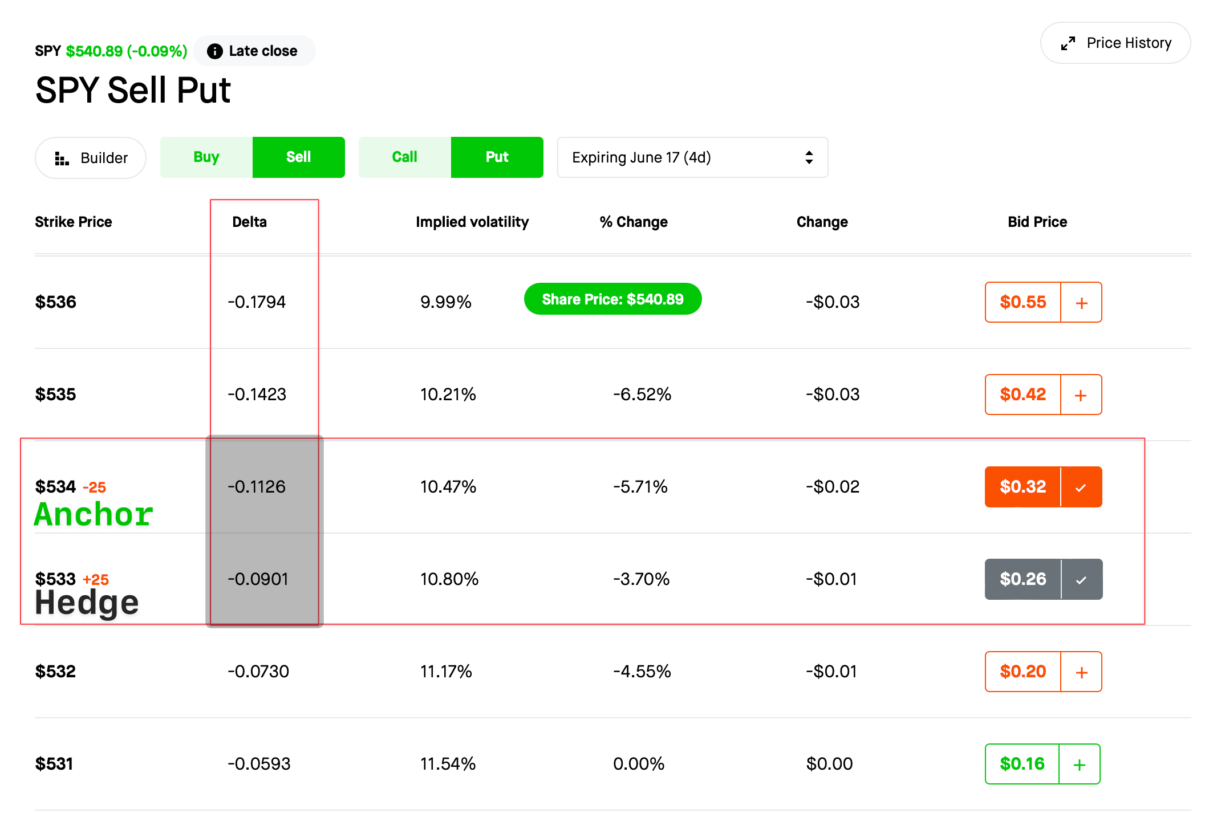Click the % Change column header
The height and width of the screenshot is (813, 1209).
click(x=634, y=222)
